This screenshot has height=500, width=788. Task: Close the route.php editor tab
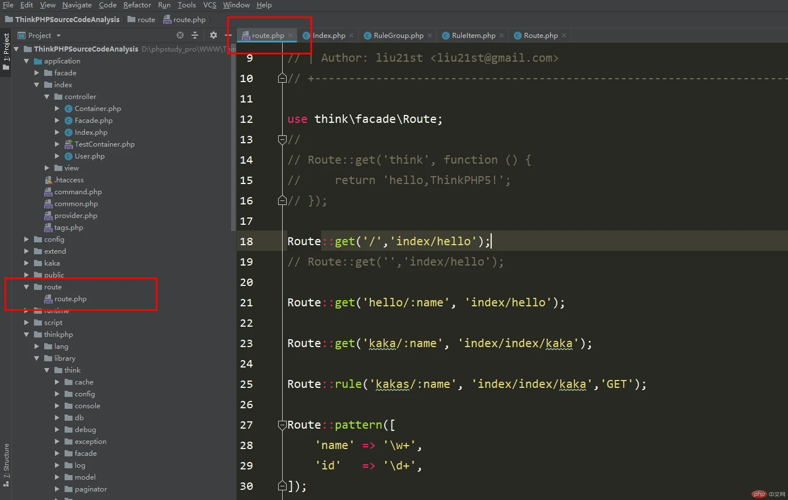click(291, 36)
